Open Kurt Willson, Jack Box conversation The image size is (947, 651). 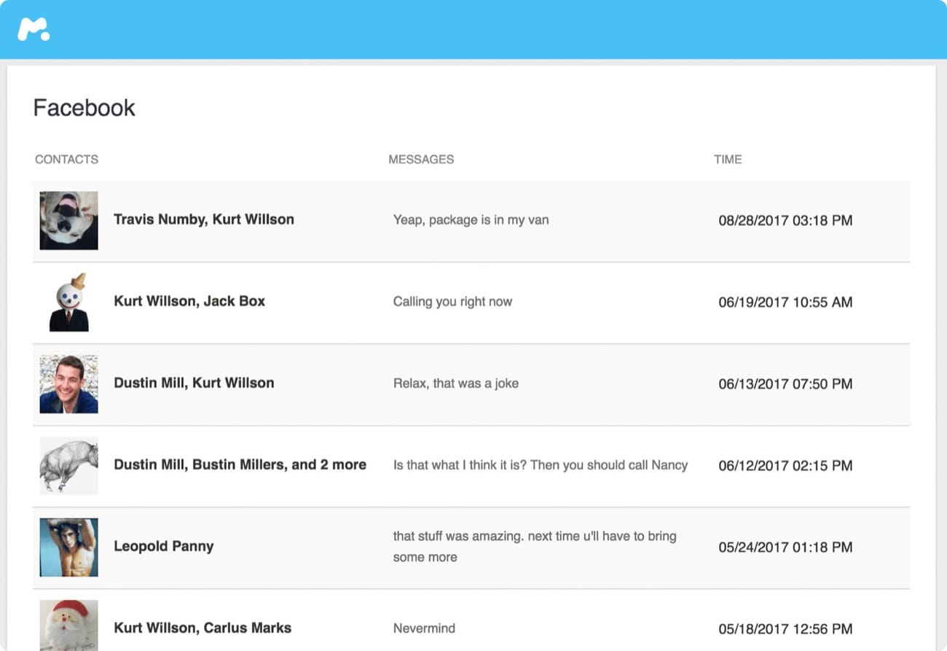189,301
